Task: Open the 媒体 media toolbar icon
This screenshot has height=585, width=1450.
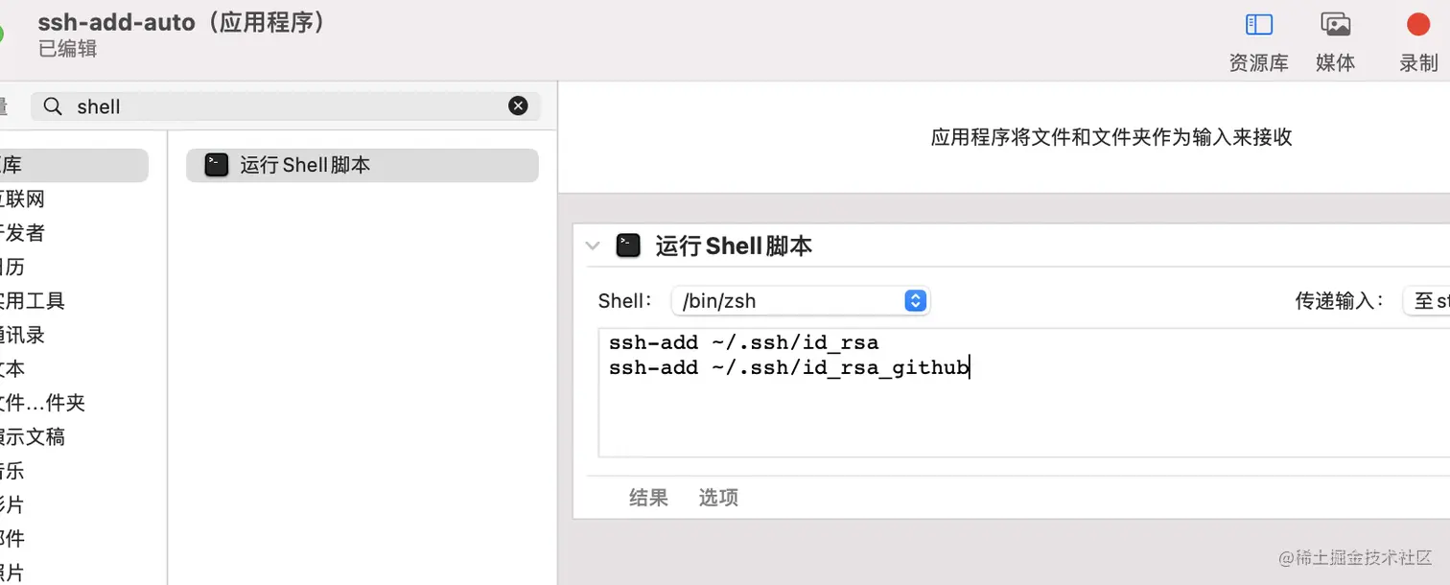Action: (x=1335, y=25)
